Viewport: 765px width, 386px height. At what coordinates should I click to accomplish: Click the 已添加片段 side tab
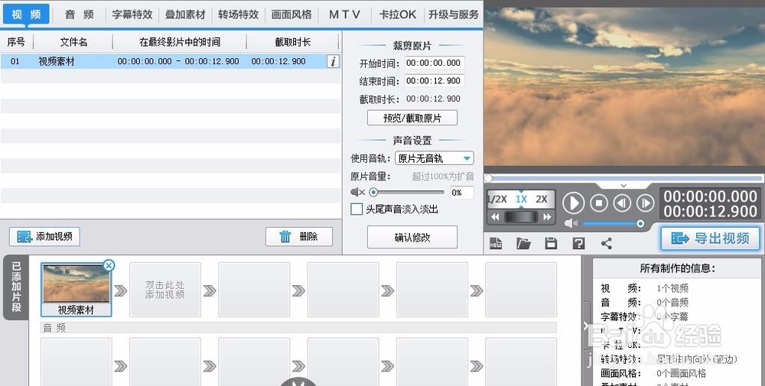[16, 287]
